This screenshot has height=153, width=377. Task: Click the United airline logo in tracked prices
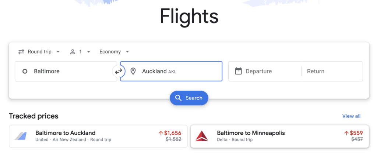tap(20, 136)
